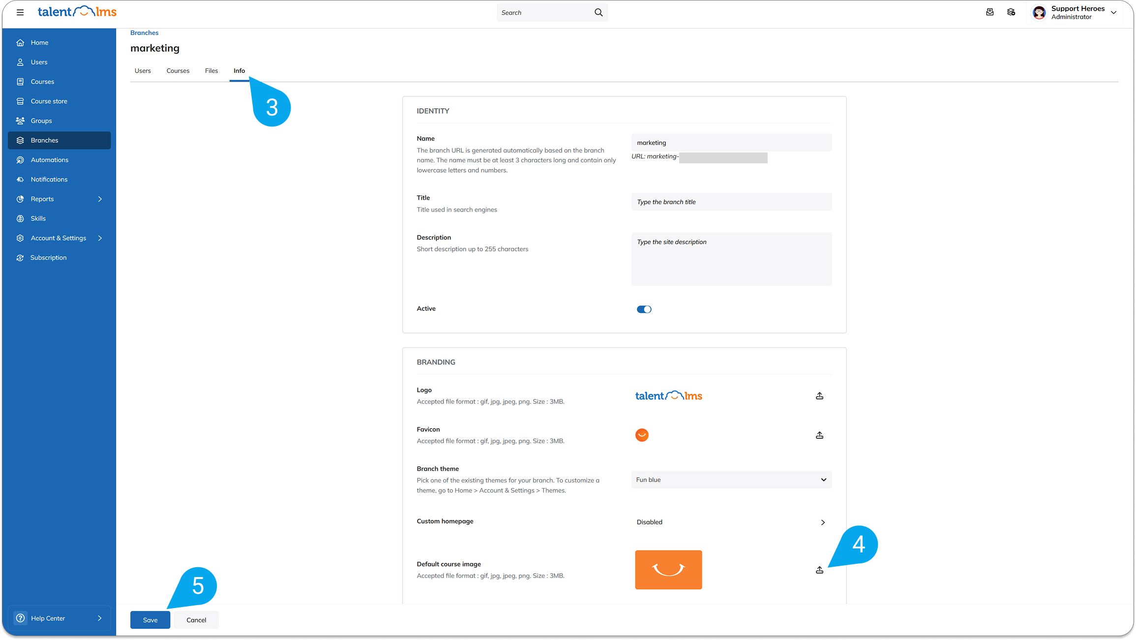Focus the branch title input field
This screenshot has width=1136, height=640.
pyautogui.click(x=731, y=202)
